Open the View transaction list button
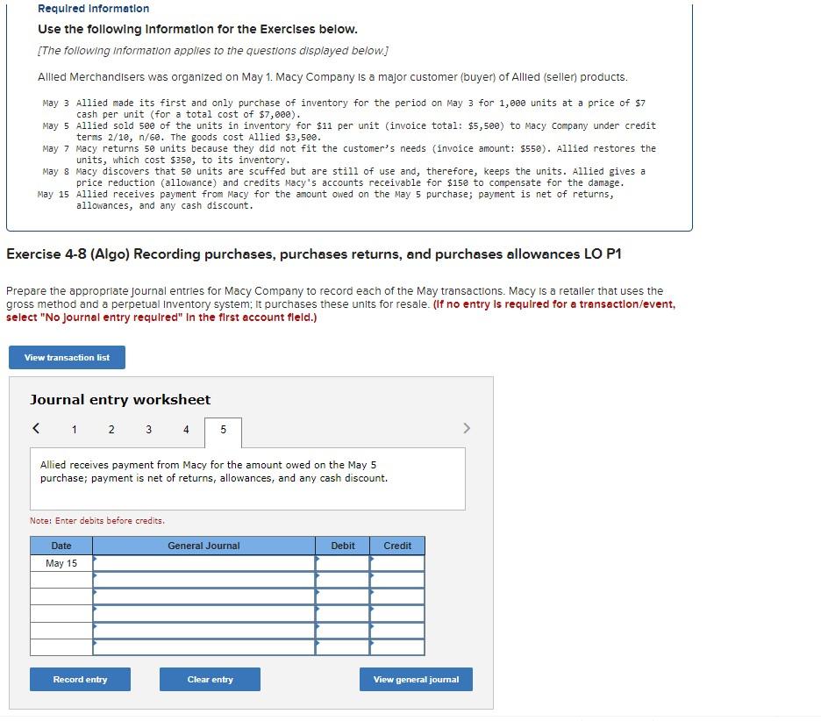The width and height of the screenshot is (821, 721). [67, 357]
